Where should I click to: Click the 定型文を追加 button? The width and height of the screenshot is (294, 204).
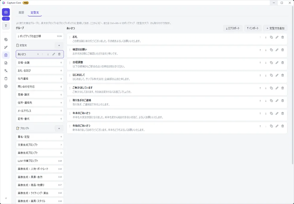pyautogui.click(x=275, y=28)
